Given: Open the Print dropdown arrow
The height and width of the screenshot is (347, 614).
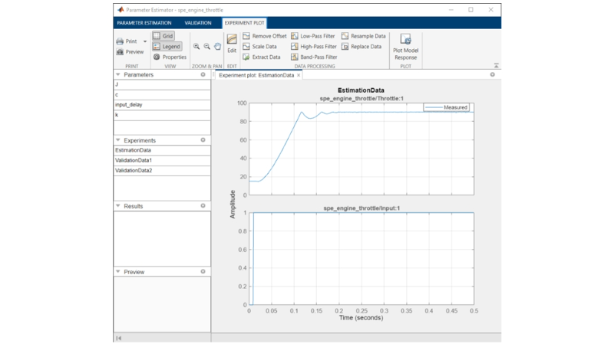Looking at the screenshot, I should pos(145,41).
